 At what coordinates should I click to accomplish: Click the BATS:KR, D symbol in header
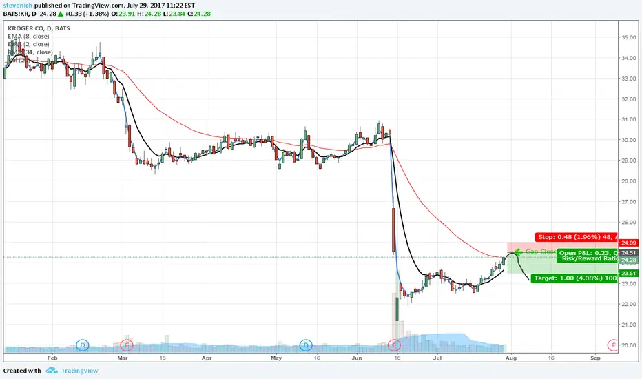(20, 14)
